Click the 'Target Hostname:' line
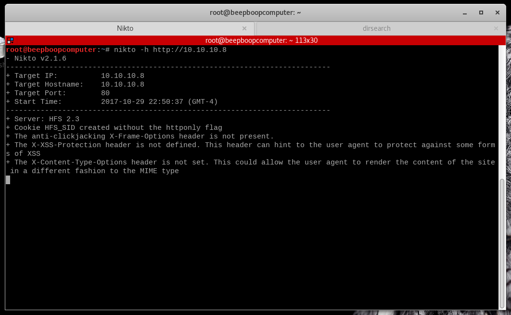Screen dimensions: 511x315 75,84
